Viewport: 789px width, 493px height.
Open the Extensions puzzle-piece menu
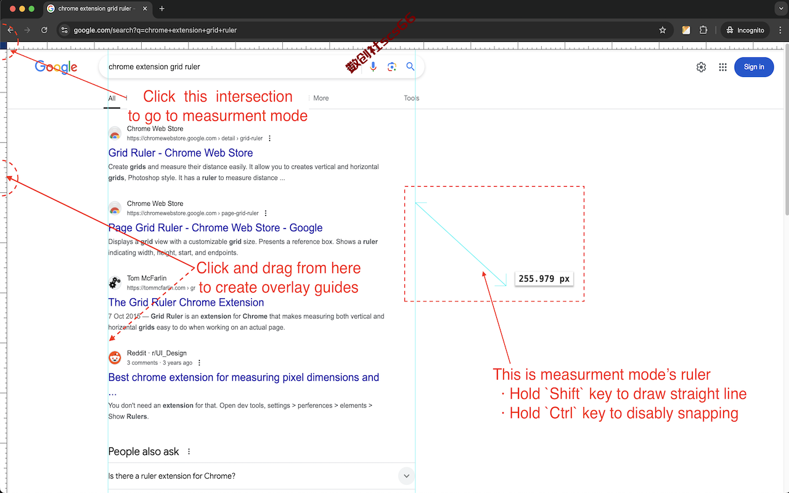coord(703,30)
